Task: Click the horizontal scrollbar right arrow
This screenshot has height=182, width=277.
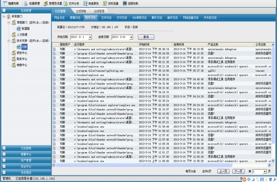Action: click(269, 165)
